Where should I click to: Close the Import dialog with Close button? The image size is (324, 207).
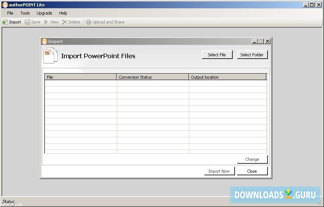[252, 171]
